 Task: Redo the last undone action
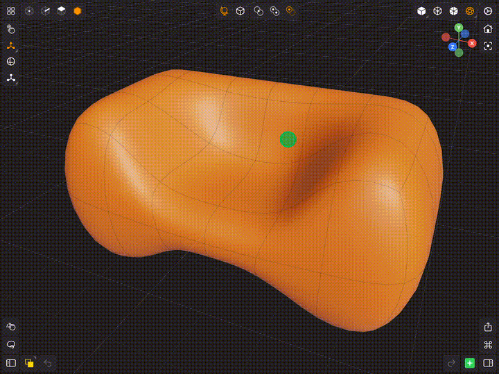pos(451,363)
